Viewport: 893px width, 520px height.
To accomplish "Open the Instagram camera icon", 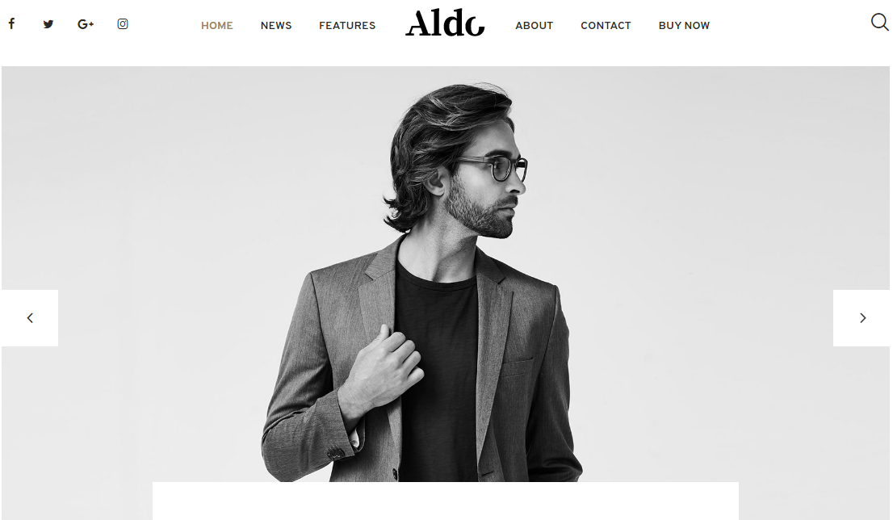I will (123, 24).
